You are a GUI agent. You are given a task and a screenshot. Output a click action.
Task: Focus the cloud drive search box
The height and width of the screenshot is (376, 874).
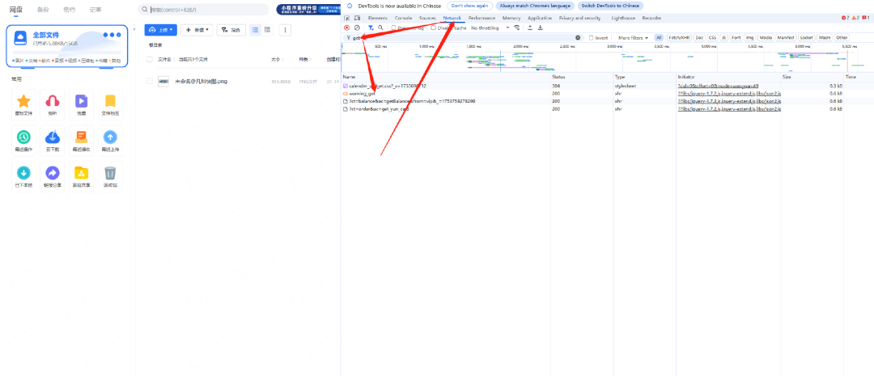[203, 10]
